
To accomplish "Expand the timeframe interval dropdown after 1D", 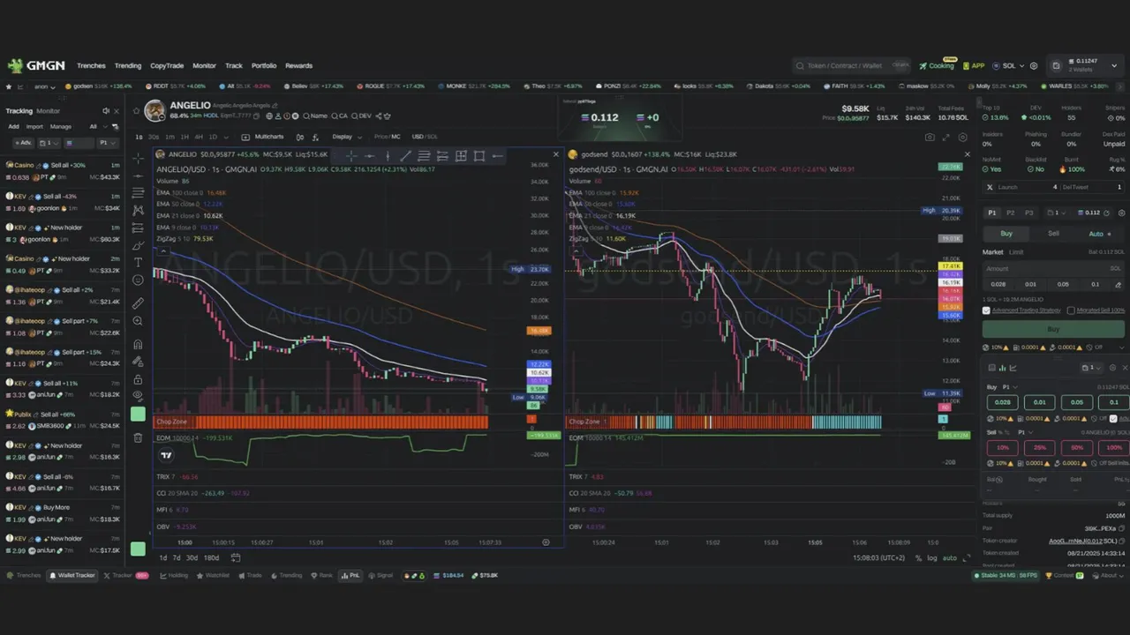I will click(224, 137).
